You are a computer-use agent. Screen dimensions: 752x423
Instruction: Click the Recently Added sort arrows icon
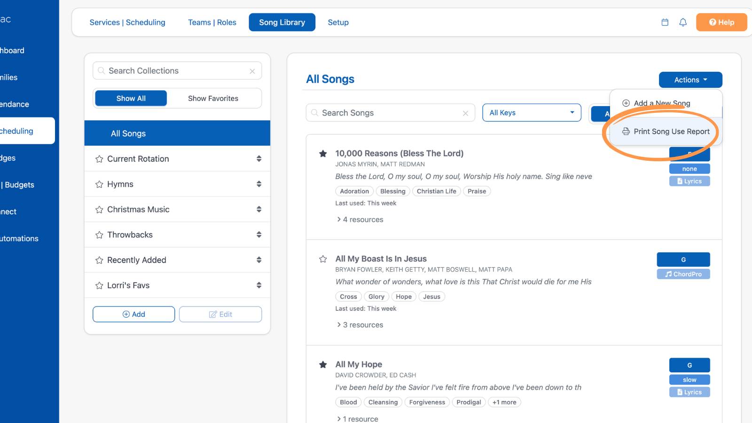(x=259, y=260)
